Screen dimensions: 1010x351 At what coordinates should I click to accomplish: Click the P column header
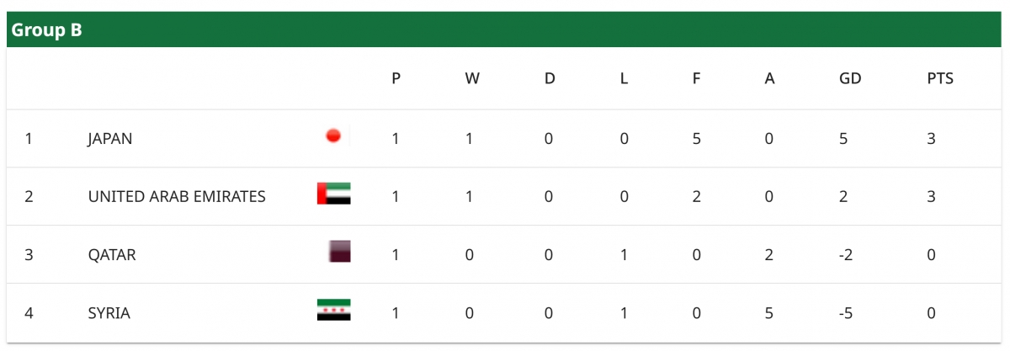click(396, 79)
